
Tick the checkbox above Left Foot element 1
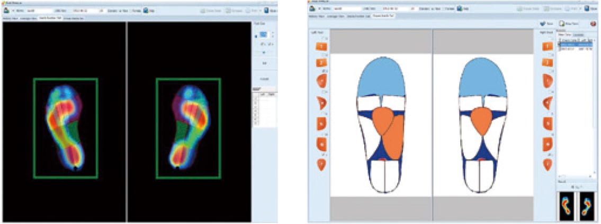[325, 39]
